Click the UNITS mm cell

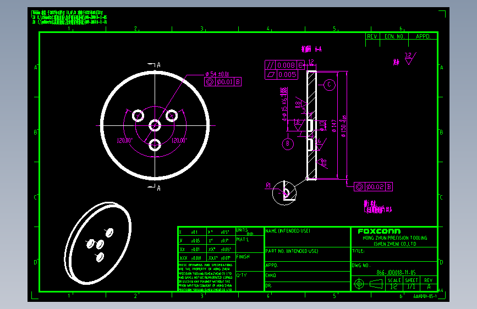250,231
